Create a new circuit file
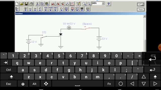The height and width of the screenshot is (90, 161). click(17, 4)
